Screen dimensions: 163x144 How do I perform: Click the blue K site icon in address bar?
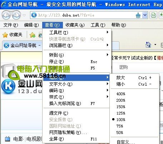pyautogui.click(x=34, y=15)
